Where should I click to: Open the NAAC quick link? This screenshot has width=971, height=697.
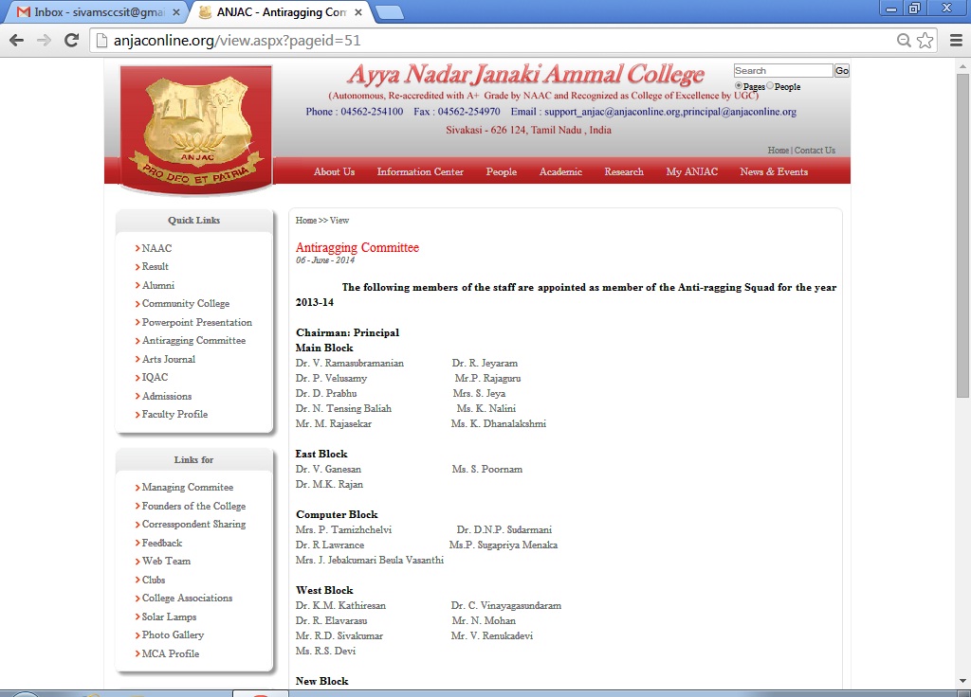coord(156,248)
